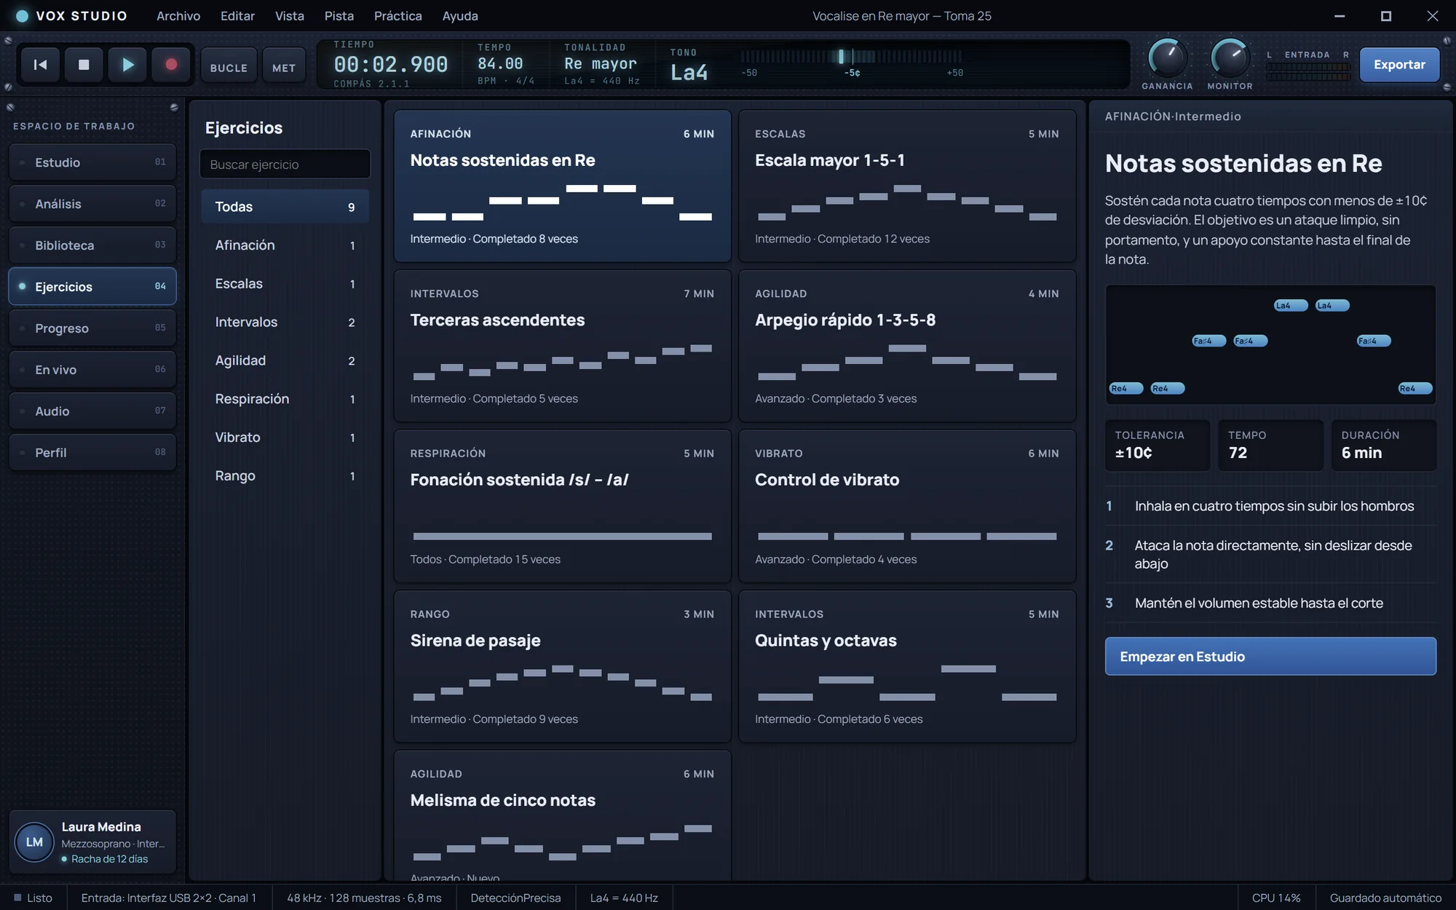1456x910 pixels.
Task: Open the Pista menu
Action: (339, 16)
